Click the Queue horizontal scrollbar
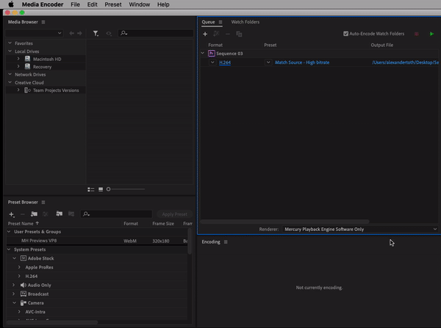This screenshot has height=328, width=441. point(284,221)
